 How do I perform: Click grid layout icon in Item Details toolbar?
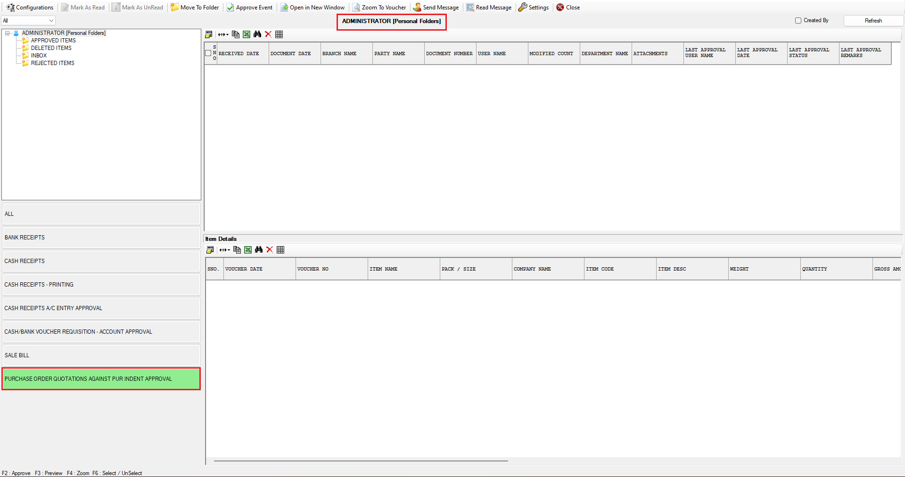280,250
